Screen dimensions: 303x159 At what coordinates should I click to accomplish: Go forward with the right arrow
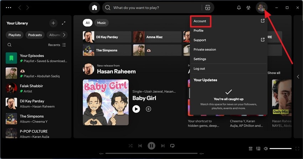[28, 7]
